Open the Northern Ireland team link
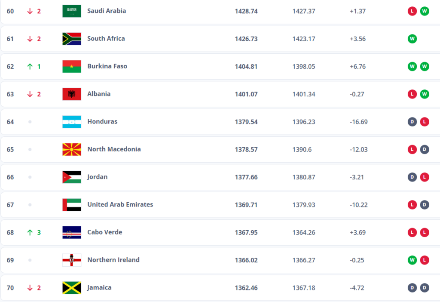Screen dimensions: 440x302 [113, 260]
